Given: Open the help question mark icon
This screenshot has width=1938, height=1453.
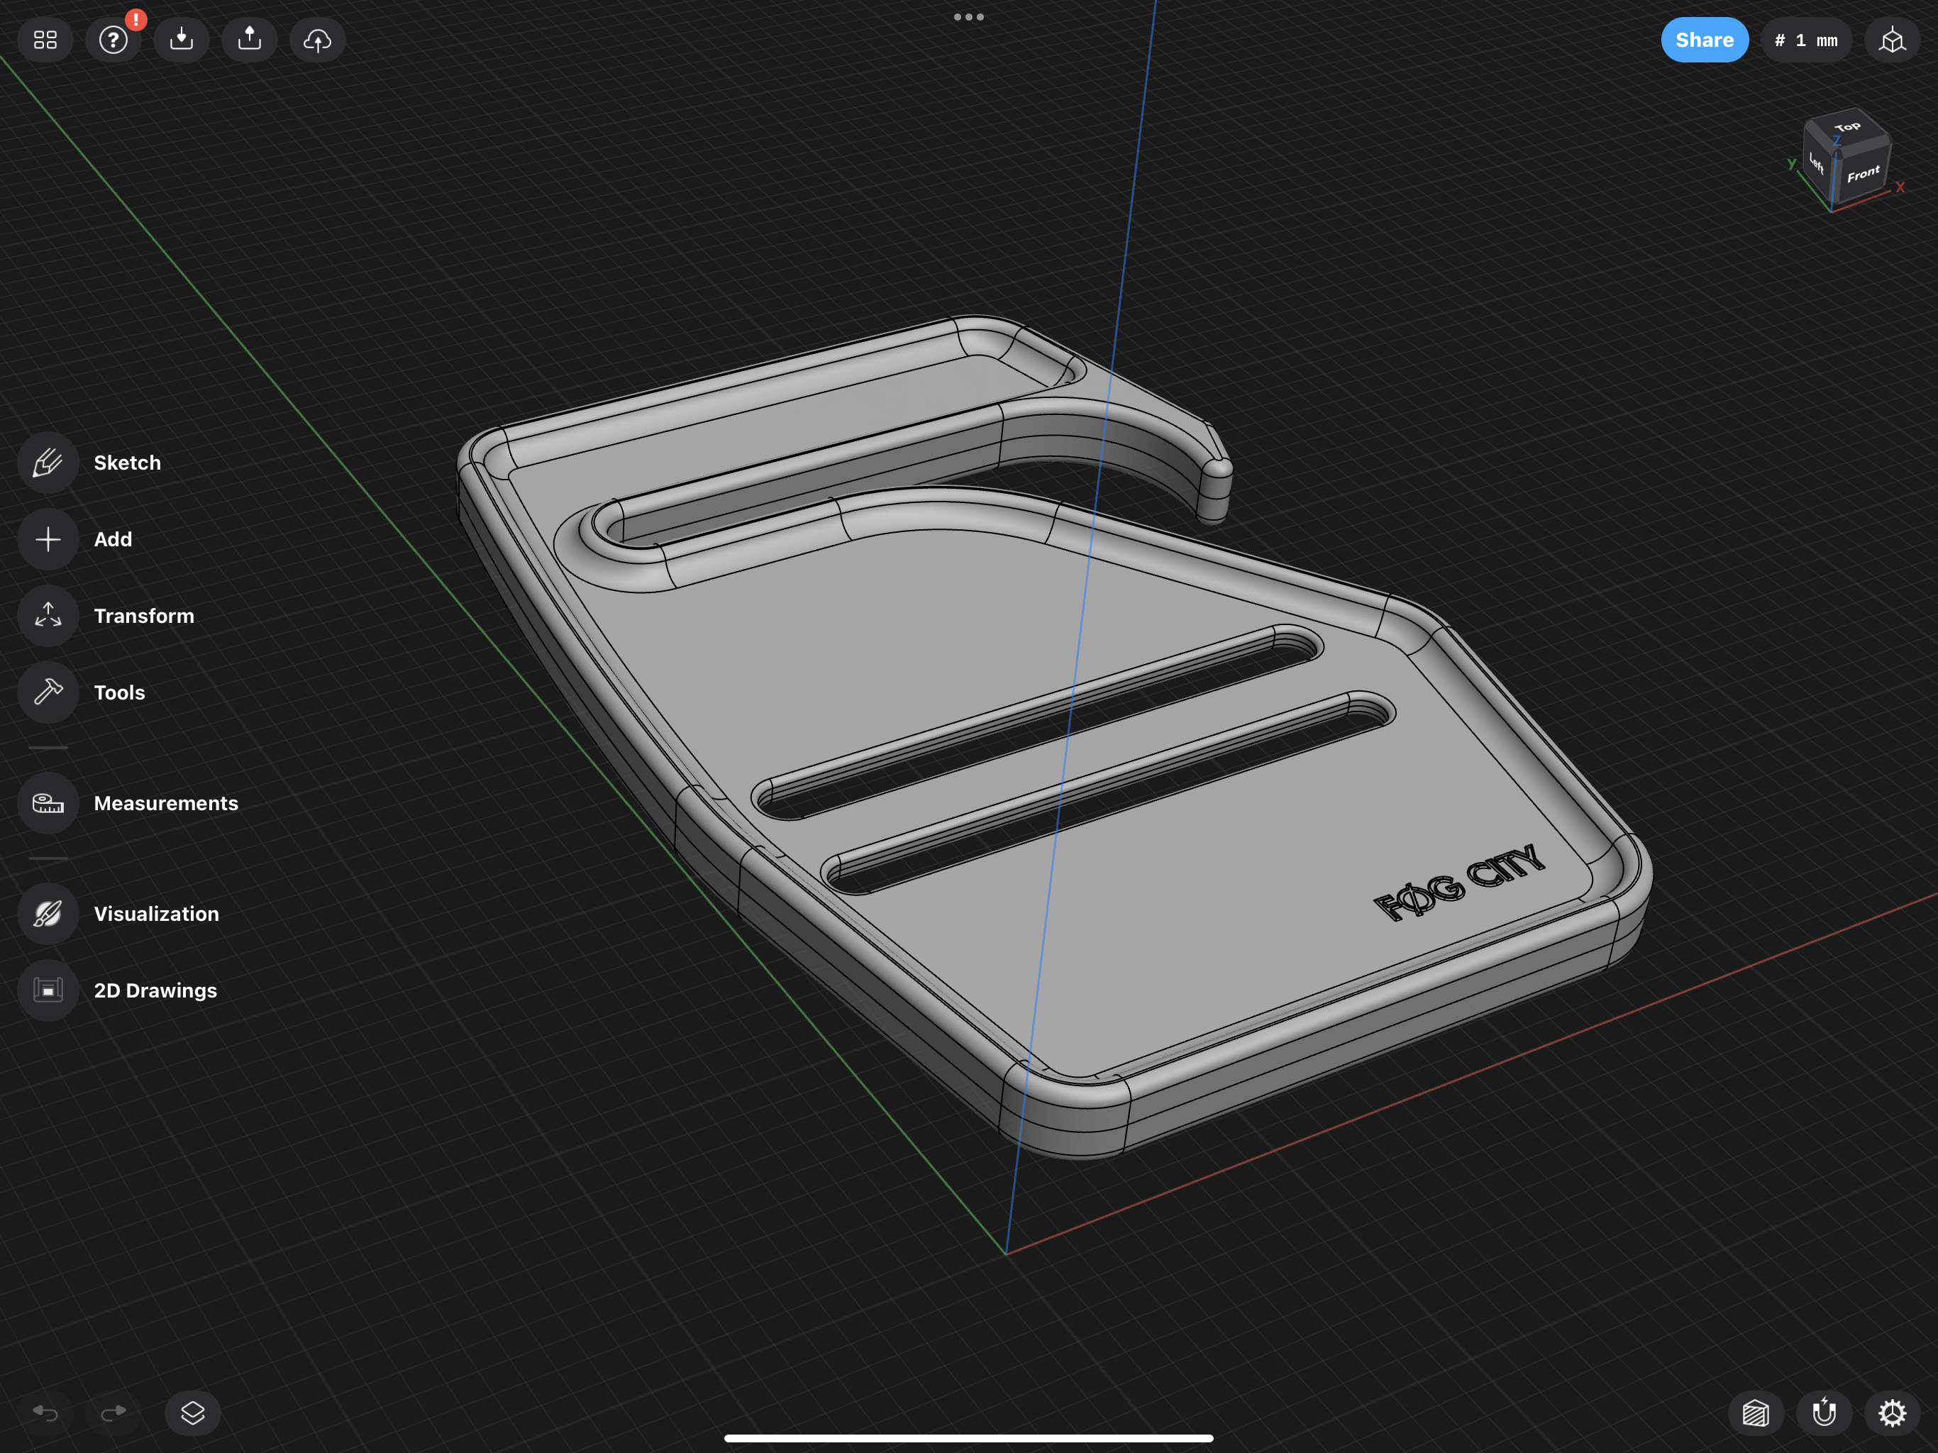Looking at the screenshot, I should (x=113, y=40).
